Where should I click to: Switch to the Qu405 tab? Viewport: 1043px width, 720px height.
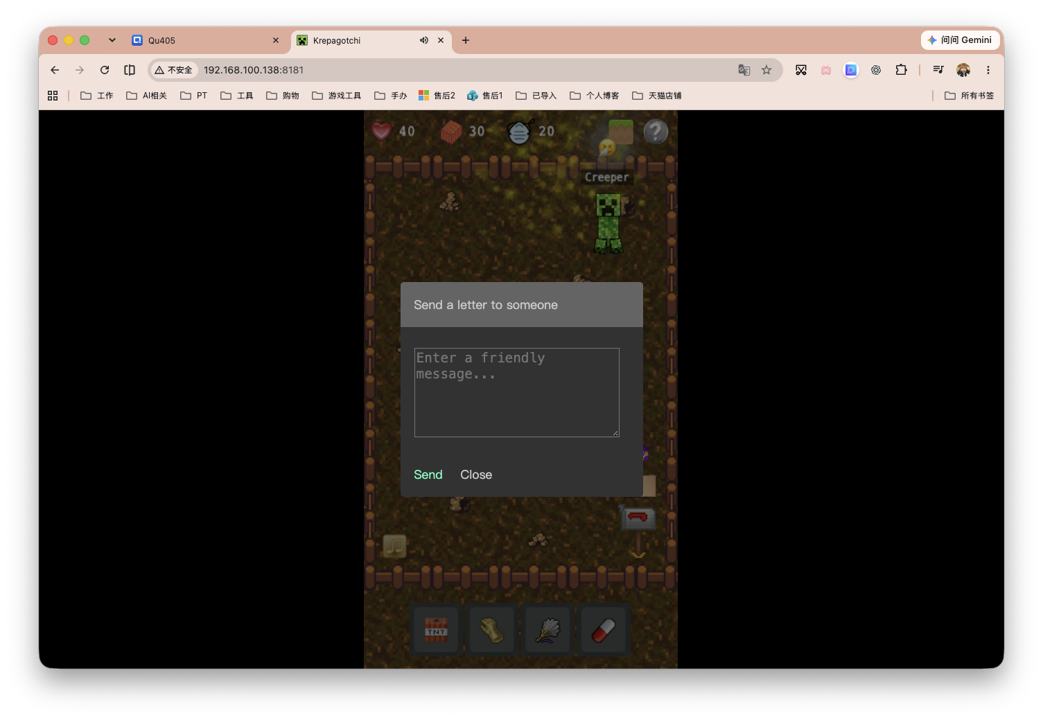[x=206, y=40]
